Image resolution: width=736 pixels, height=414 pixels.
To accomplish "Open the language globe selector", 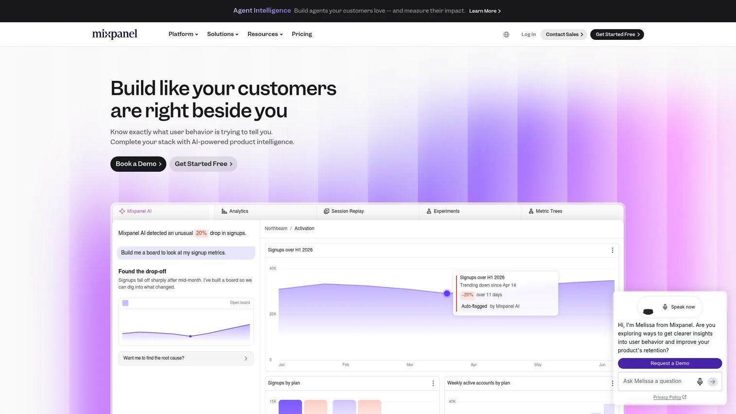I will [x=506, y=35].
